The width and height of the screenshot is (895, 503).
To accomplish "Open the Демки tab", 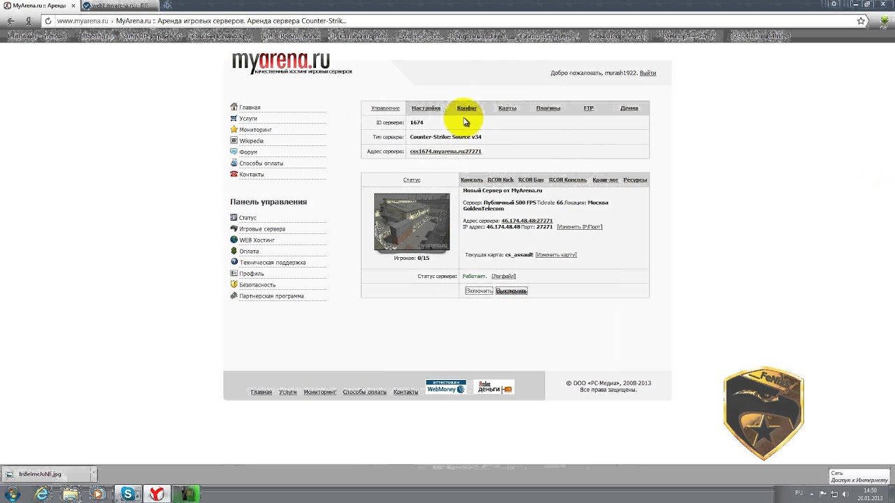I will 629,108.
